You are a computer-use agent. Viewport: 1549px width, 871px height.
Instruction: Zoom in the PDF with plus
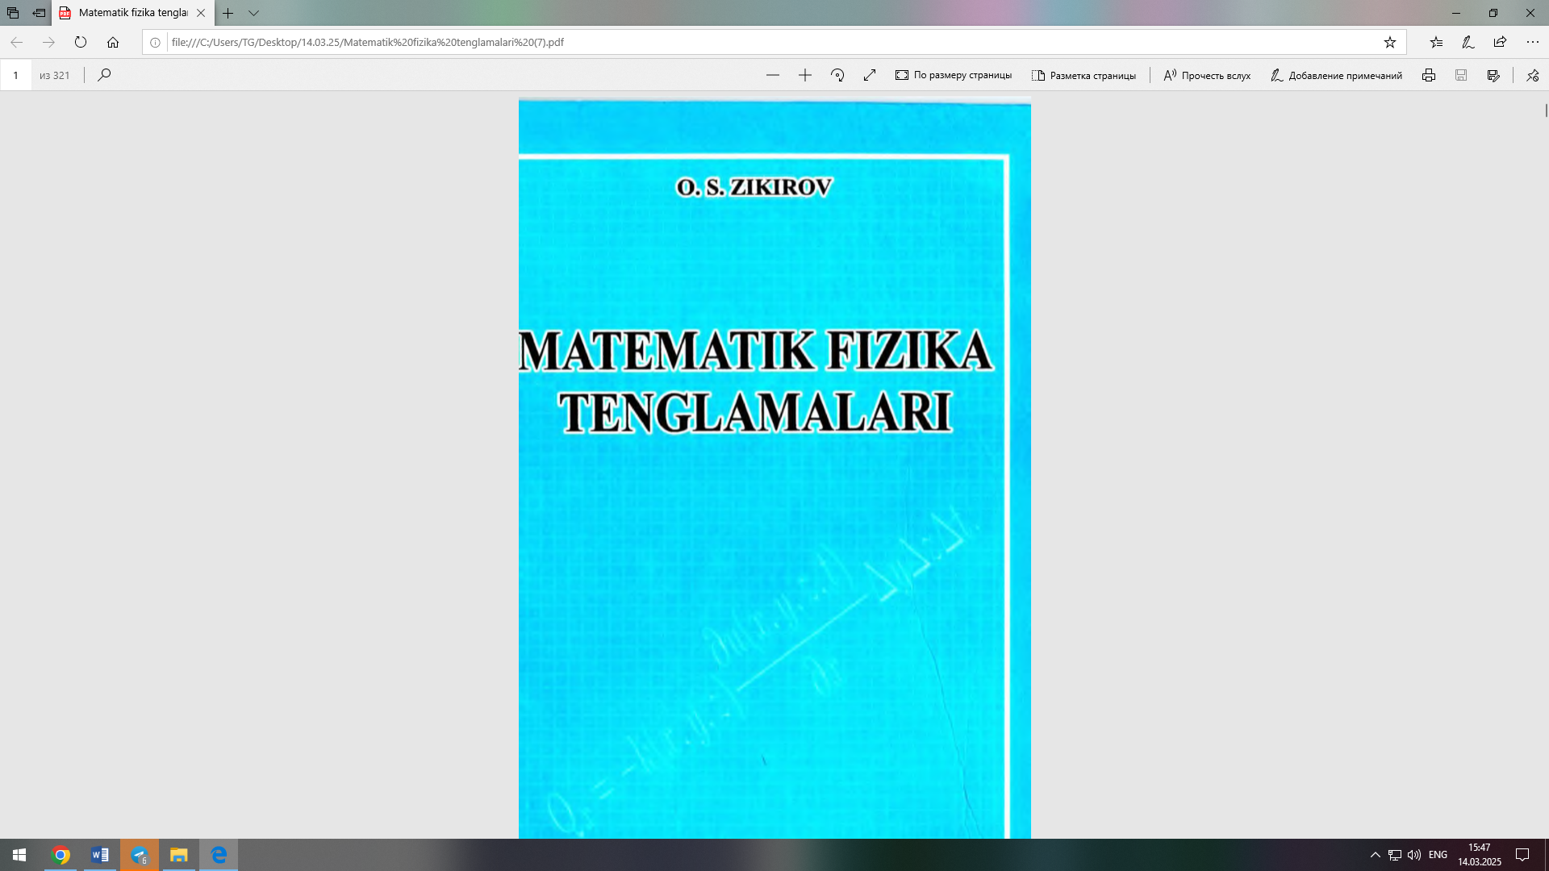pyautogui.click(x=805, y=75)
